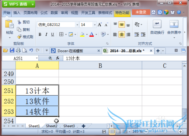The width and height of the screenshot is (189, 136).
Task: Increase font size with large A icon
Action: (x=100, y=25)
